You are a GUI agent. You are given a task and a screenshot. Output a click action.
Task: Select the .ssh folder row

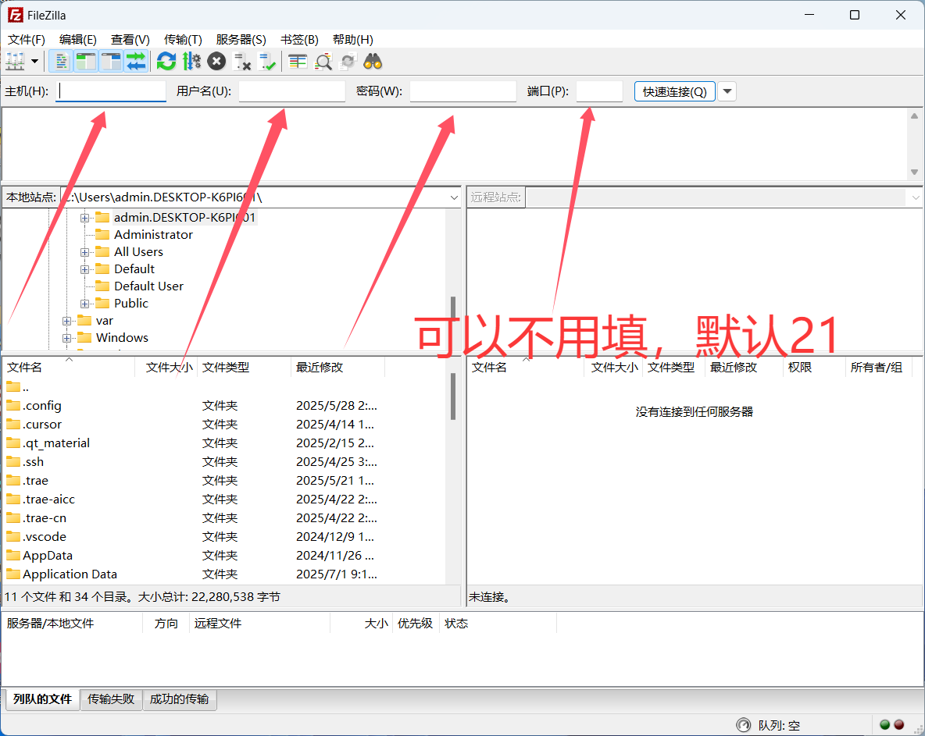coord(224,462)
